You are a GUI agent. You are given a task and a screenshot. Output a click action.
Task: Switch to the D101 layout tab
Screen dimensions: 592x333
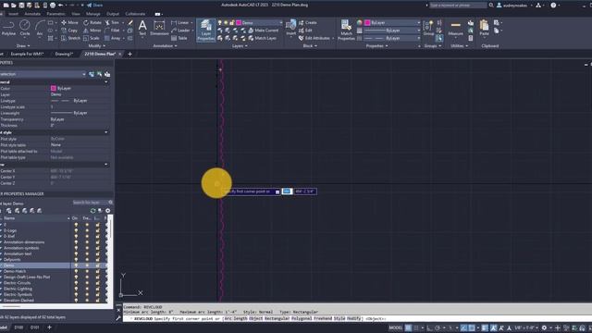34,327
